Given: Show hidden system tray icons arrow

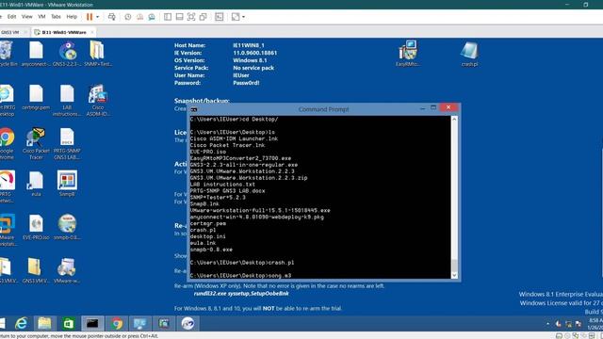Looking at the screenshot, I should coord(547,324).
